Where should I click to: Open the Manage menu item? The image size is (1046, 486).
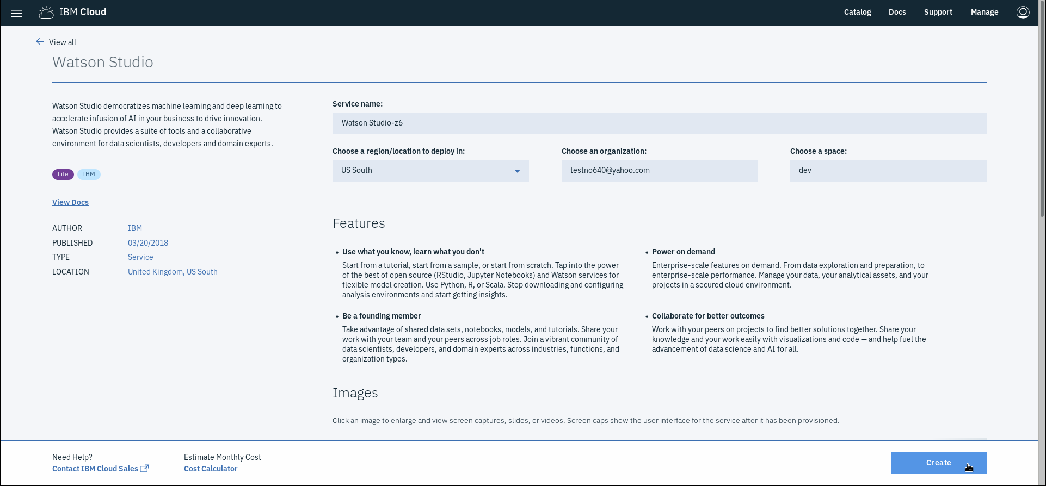pyautogui.click(x=985, y=12)
